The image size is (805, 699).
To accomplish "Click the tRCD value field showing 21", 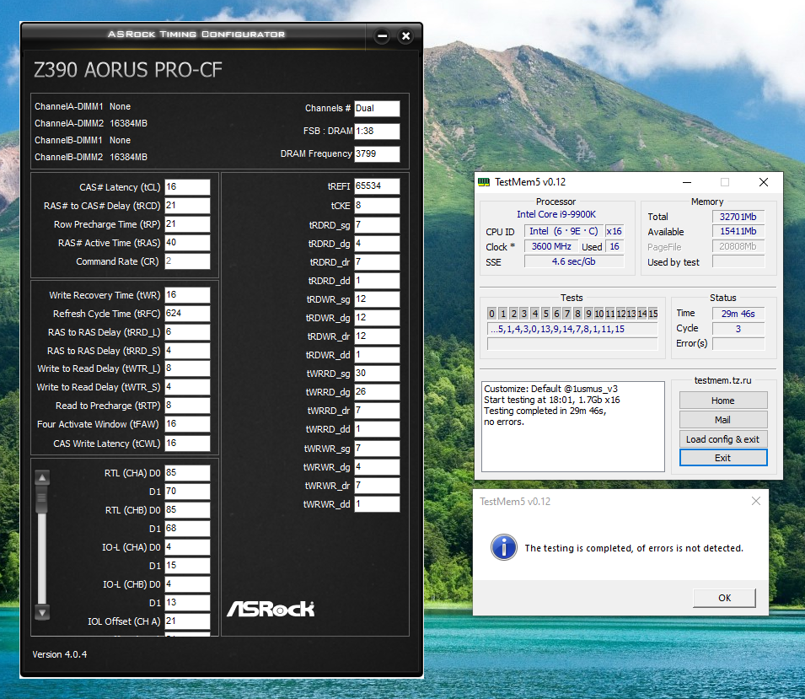I will coord(187,206).
